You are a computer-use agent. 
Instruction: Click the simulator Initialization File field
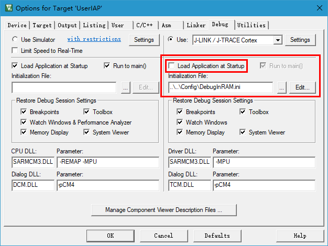pos(64,87)
